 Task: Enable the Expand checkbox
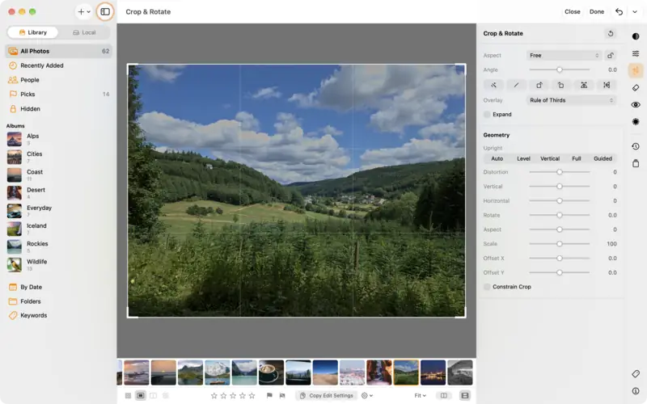click(488, 114)
